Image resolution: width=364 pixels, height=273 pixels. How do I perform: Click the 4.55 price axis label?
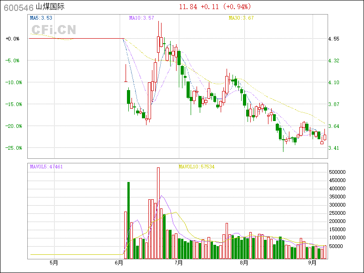[x=334, y=39]
